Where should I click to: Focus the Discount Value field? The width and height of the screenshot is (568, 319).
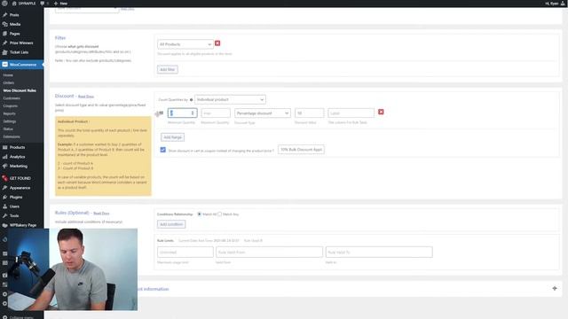tap(309, 113)
